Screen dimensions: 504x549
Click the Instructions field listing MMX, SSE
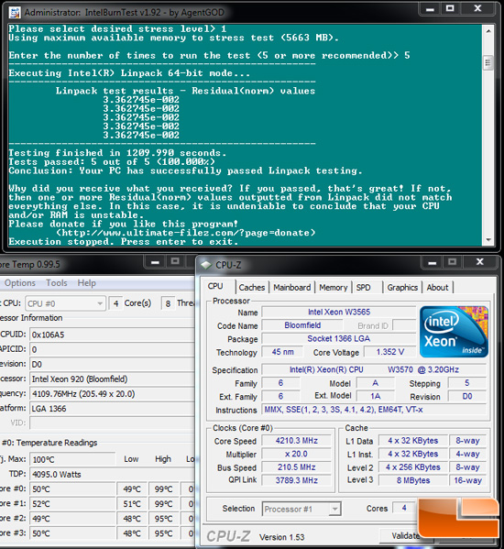[x=374, y=410]
